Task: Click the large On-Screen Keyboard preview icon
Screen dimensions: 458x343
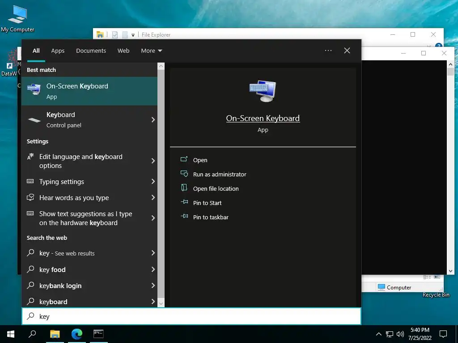Action: pos(263,91)
